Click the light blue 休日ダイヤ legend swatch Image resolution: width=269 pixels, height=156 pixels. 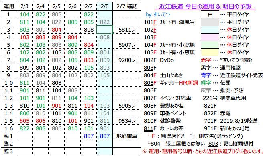pos(210,30)
